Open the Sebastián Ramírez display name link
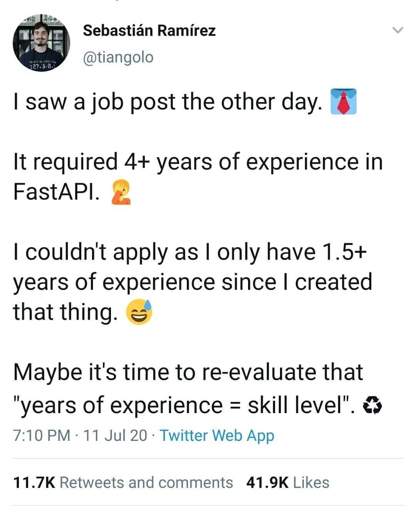This screenshot has width=416, height=506. coord(149,30)
